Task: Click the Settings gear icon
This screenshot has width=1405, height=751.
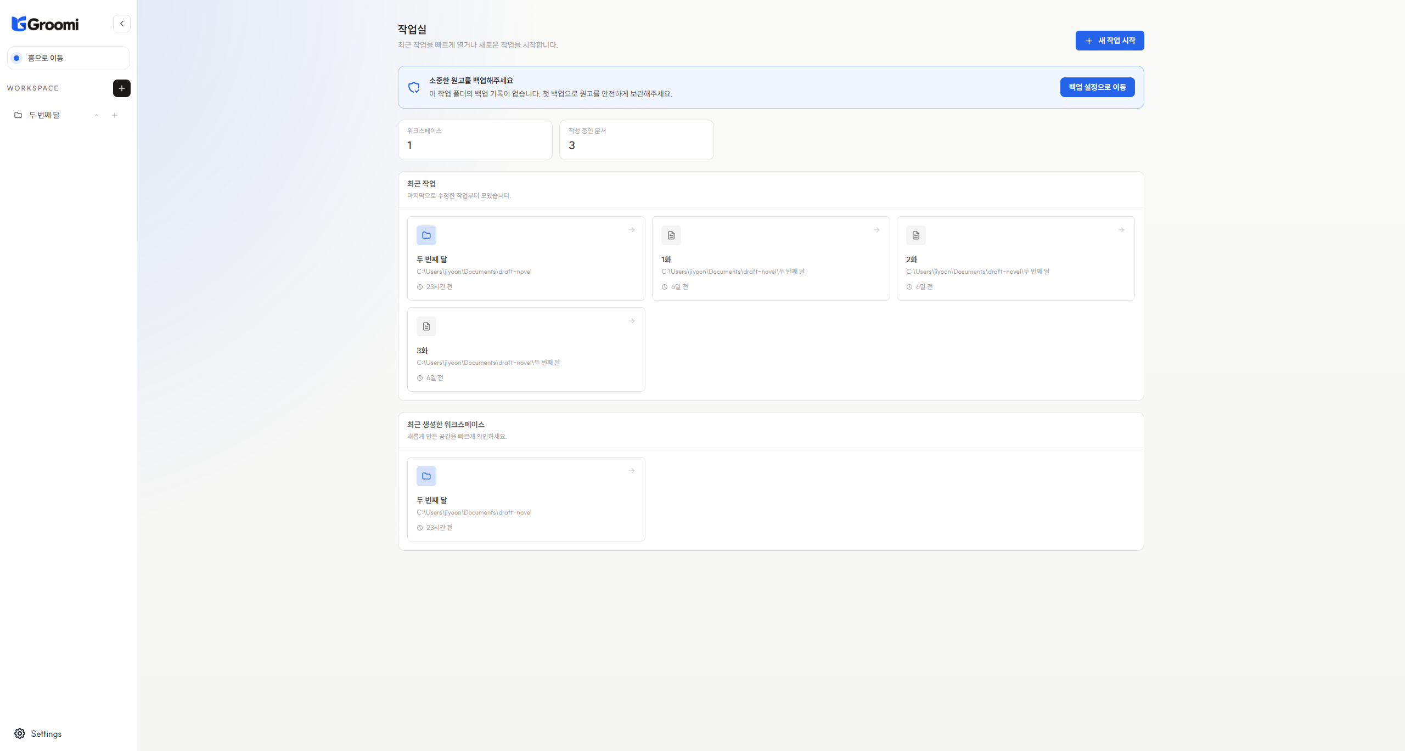Action: [20, 733]
